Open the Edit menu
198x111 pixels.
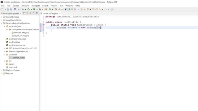coord(9,6)
